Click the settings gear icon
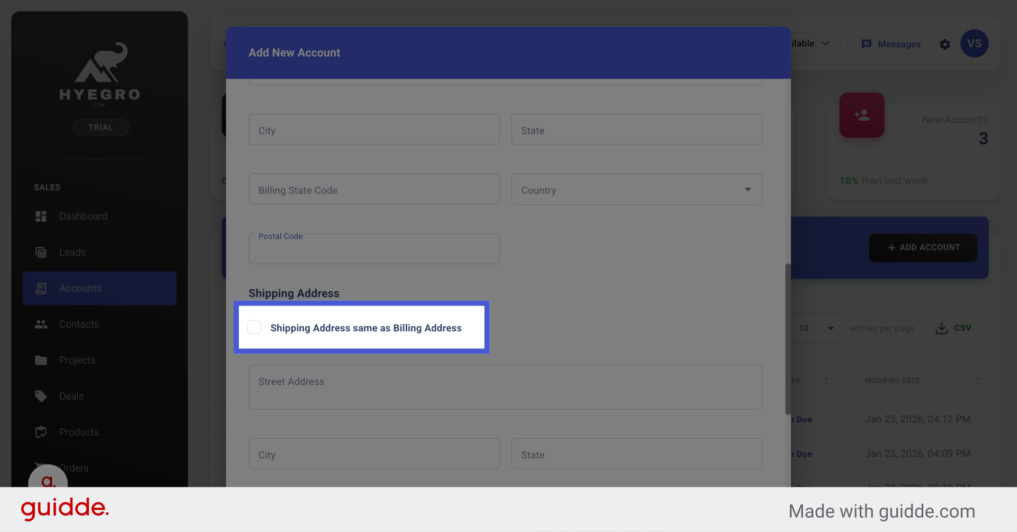1017x532 pixels. 945,44
